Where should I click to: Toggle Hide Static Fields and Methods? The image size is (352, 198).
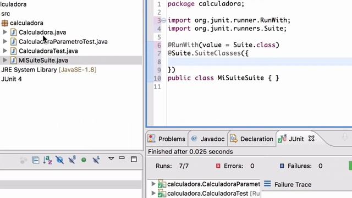click(x=72, y=159)
